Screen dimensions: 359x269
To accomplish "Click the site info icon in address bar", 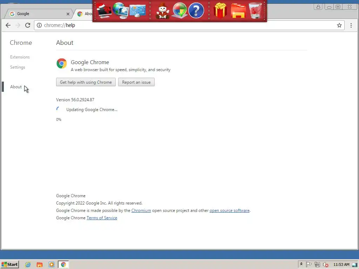I will pyautogui.click(x=39, y=25).
